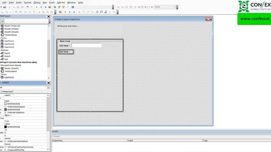This screenshot has height=152, width=271.
Task: Open the Locals Window icon on Debug toolbar
Action: pos(97,12)
